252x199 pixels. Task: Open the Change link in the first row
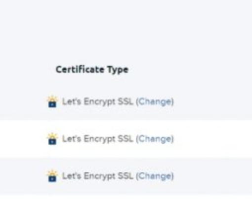[155, 101]
